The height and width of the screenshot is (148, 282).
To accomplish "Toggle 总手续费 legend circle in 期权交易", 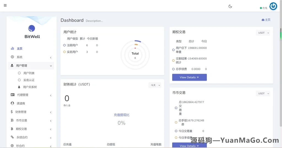I will tap(173, 69).
